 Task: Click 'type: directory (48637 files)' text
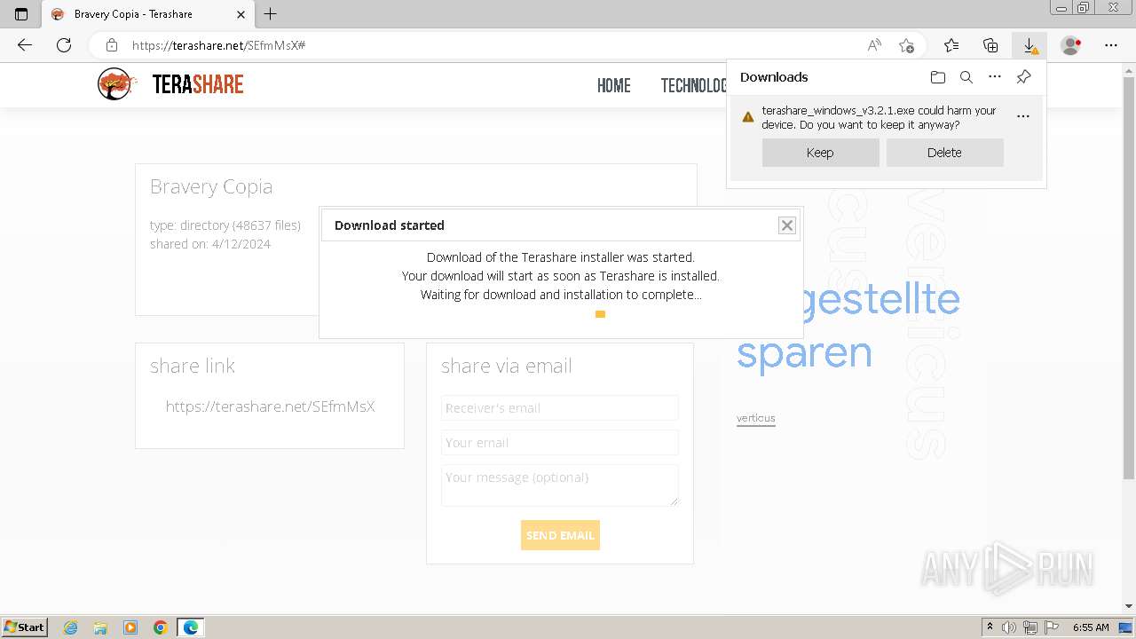[225, 225]
